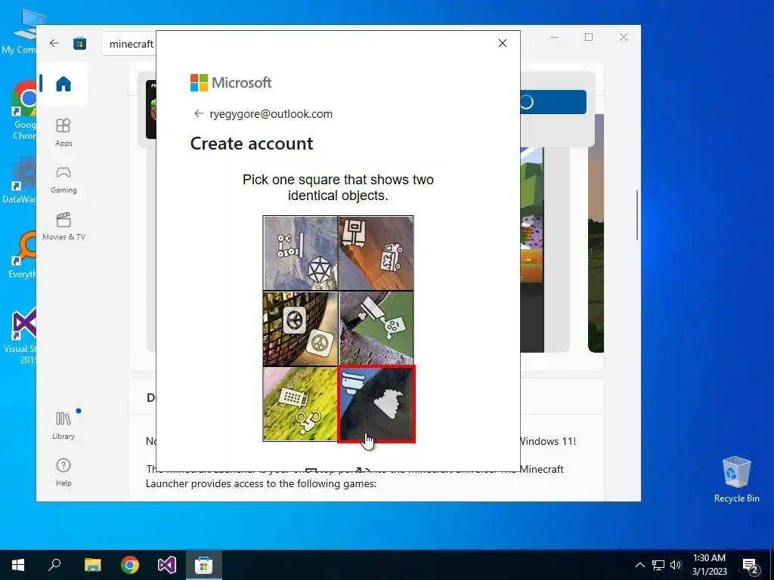Launch Chrome from the taskbar
Image resolution: width=774 pixels, height=580 pixels.
click(130, 565)
